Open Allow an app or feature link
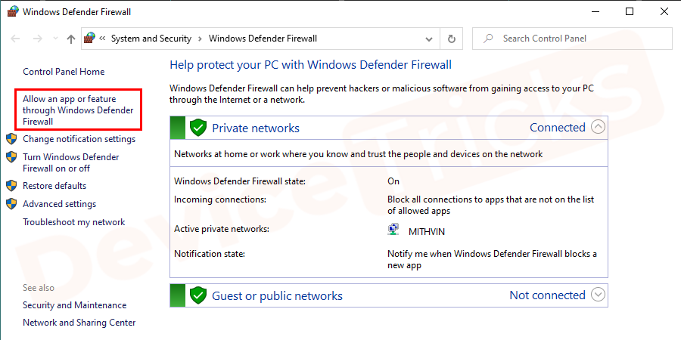 [78, 110]
